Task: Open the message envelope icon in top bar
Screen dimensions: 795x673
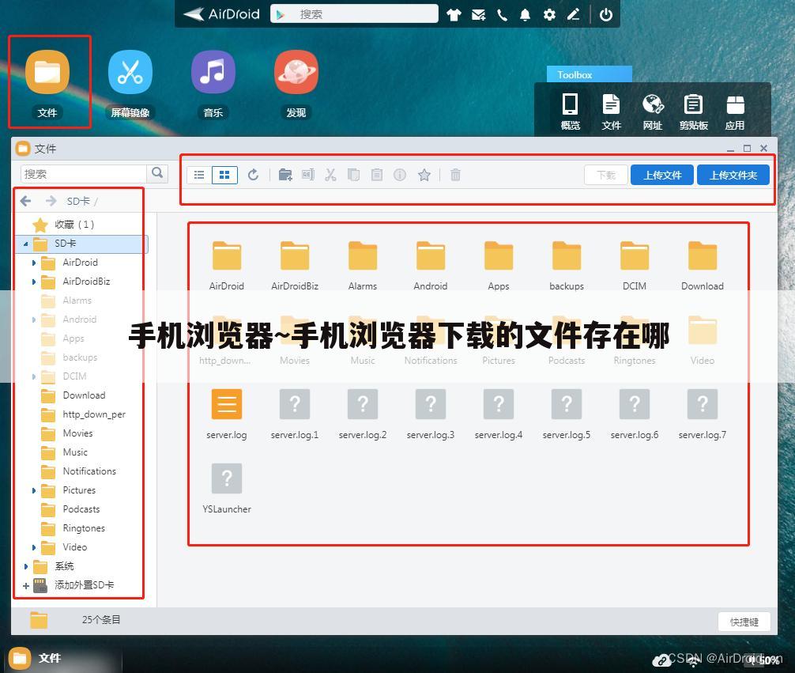Action: point(478,15)
